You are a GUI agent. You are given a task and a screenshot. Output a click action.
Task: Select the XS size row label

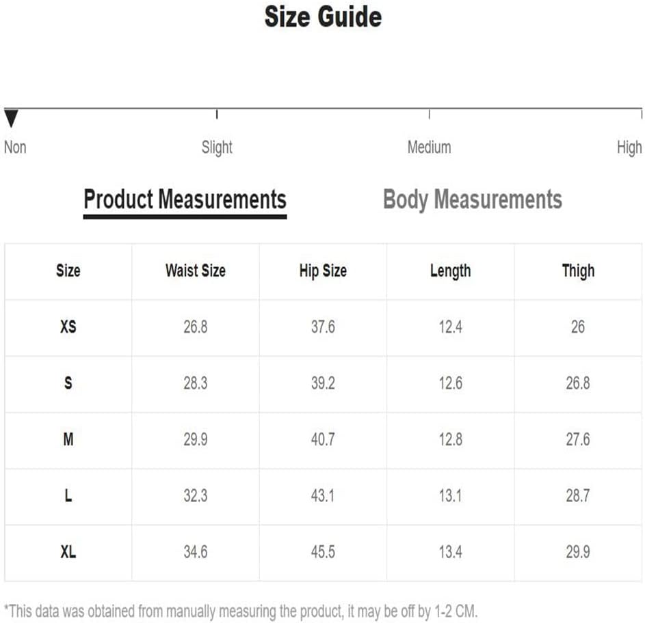pyautogui.click(x=68, y=327)
